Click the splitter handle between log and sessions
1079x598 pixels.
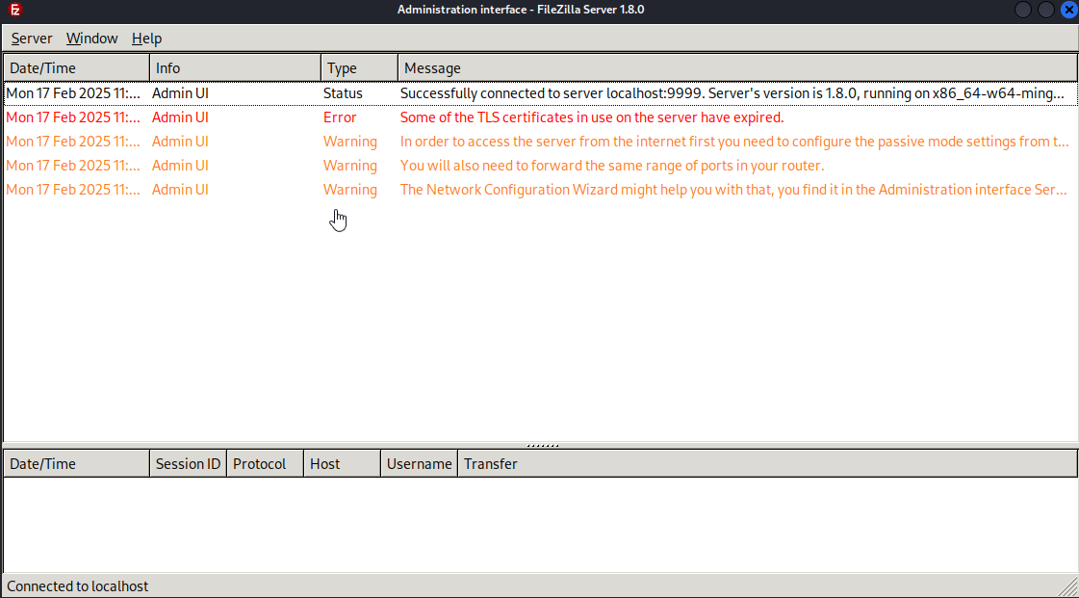click(x=542, y=445)
